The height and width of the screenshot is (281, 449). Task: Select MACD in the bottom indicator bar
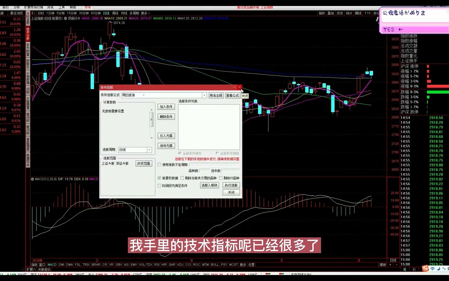click(52, 265)
